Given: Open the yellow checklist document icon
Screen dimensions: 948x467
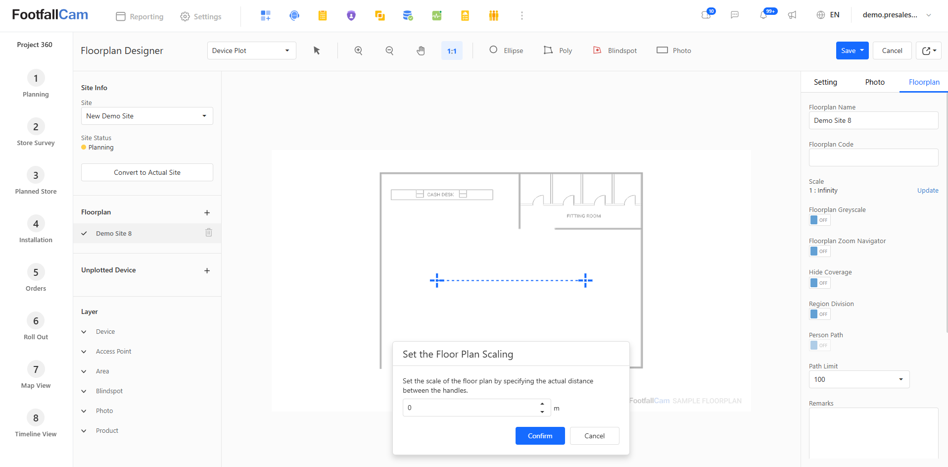Looking at the screenshot, I should tap(465, 16).
